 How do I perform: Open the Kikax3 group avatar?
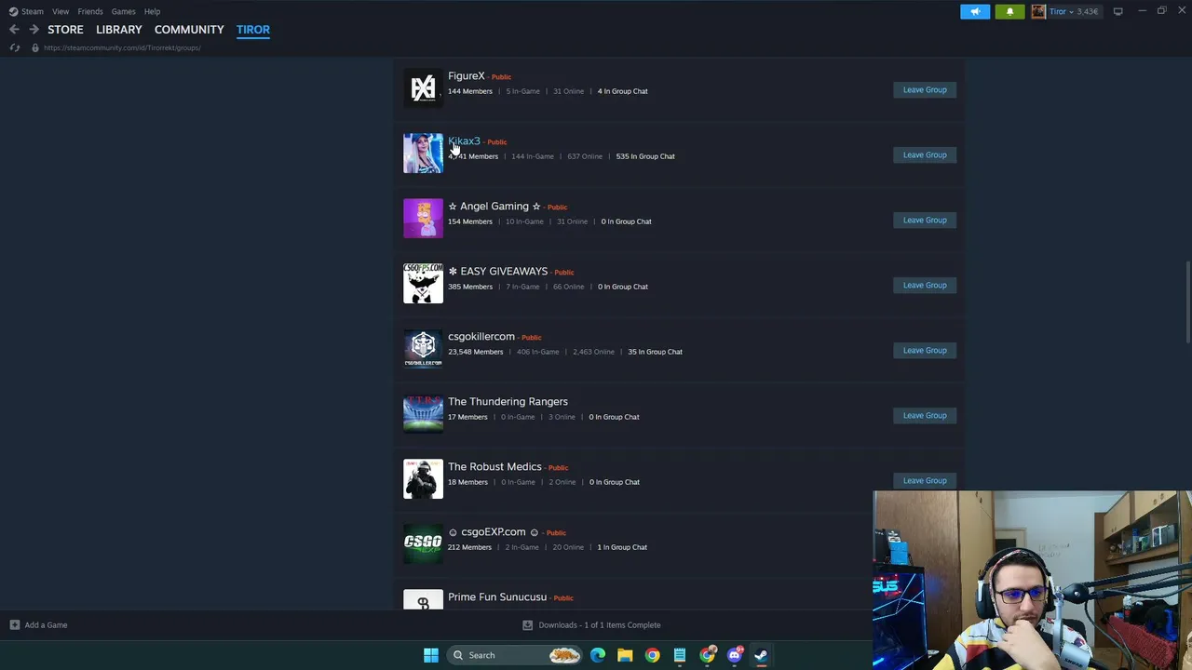423,154
